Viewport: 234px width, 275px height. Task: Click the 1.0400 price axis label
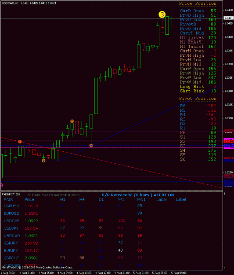(228, 37)
